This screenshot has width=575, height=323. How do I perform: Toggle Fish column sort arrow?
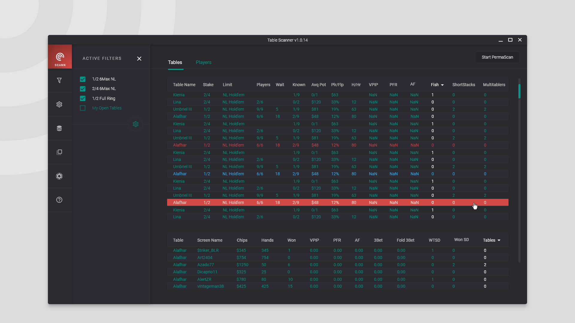coord(442,85)
